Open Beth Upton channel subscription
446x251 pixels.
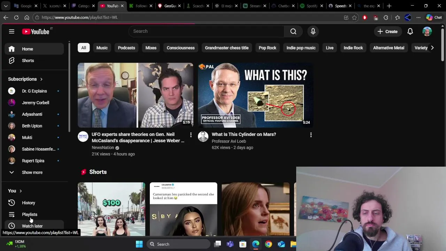click(x=34, y=126)
